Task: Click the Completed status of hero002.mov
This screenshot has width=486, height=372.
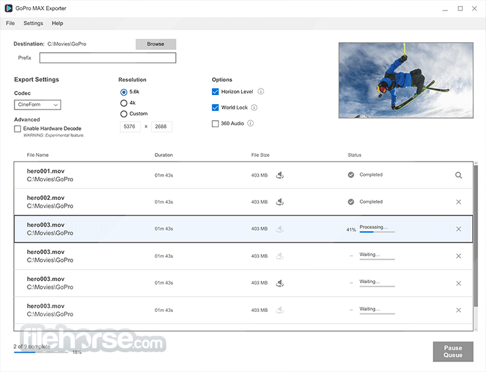Action: click(371, 202)
